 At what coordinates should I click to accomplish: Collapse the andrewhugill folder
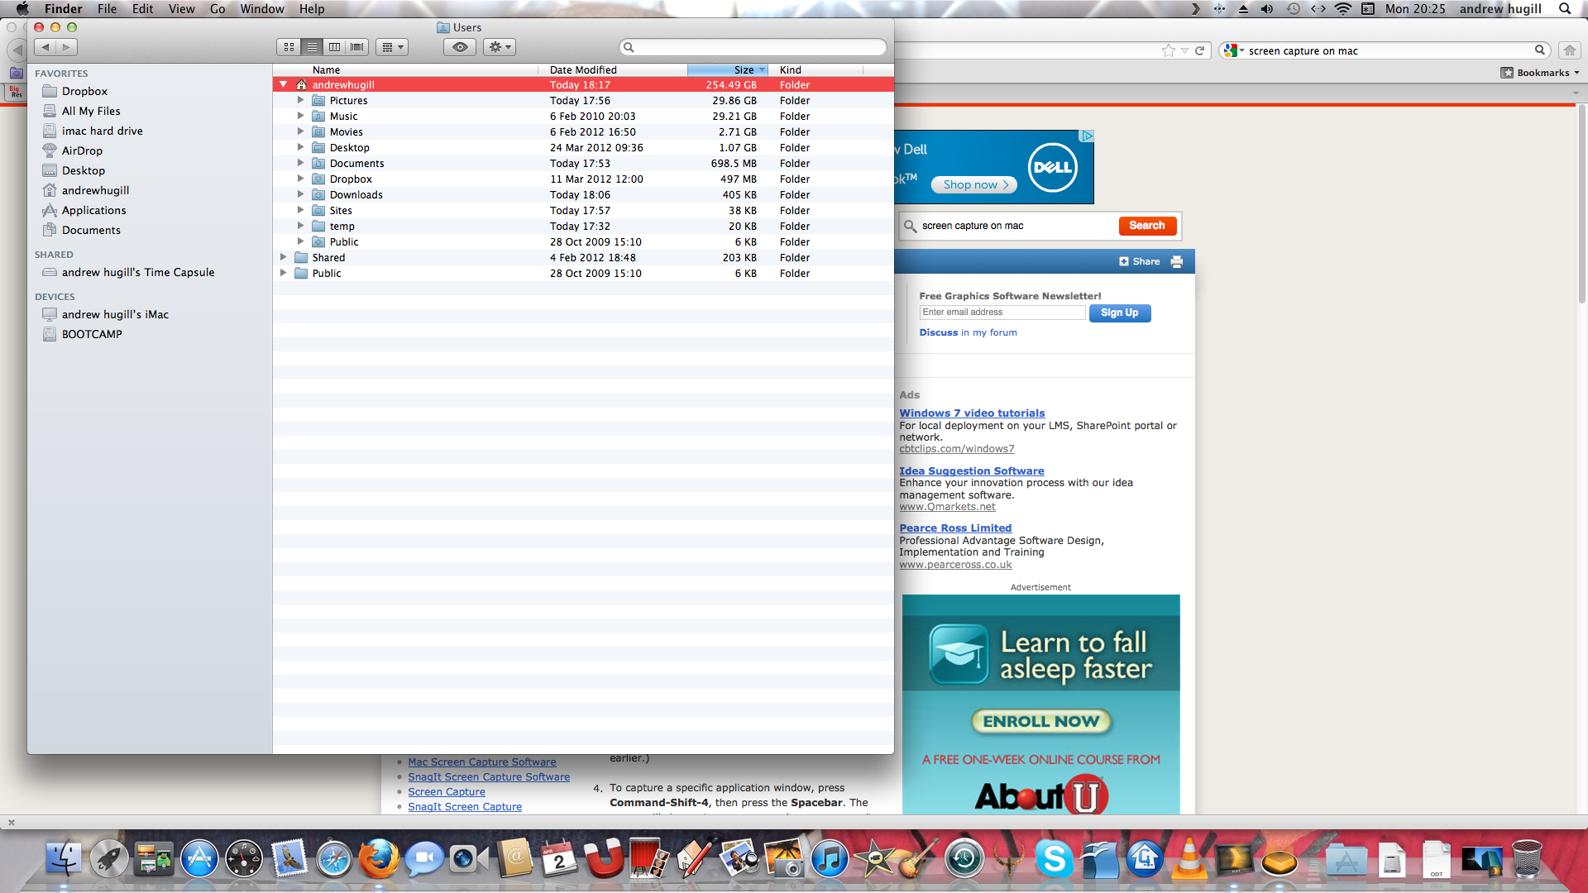tap(284, 84)
